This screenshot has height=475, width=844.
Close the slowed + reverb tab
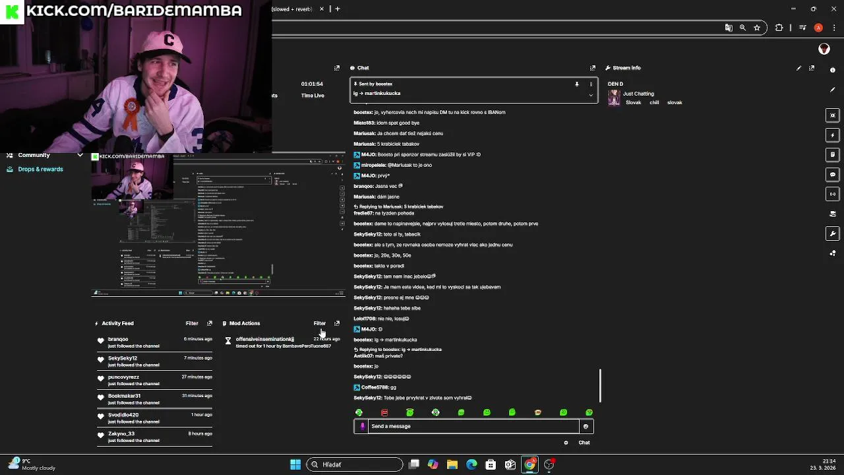pos(322,9)
